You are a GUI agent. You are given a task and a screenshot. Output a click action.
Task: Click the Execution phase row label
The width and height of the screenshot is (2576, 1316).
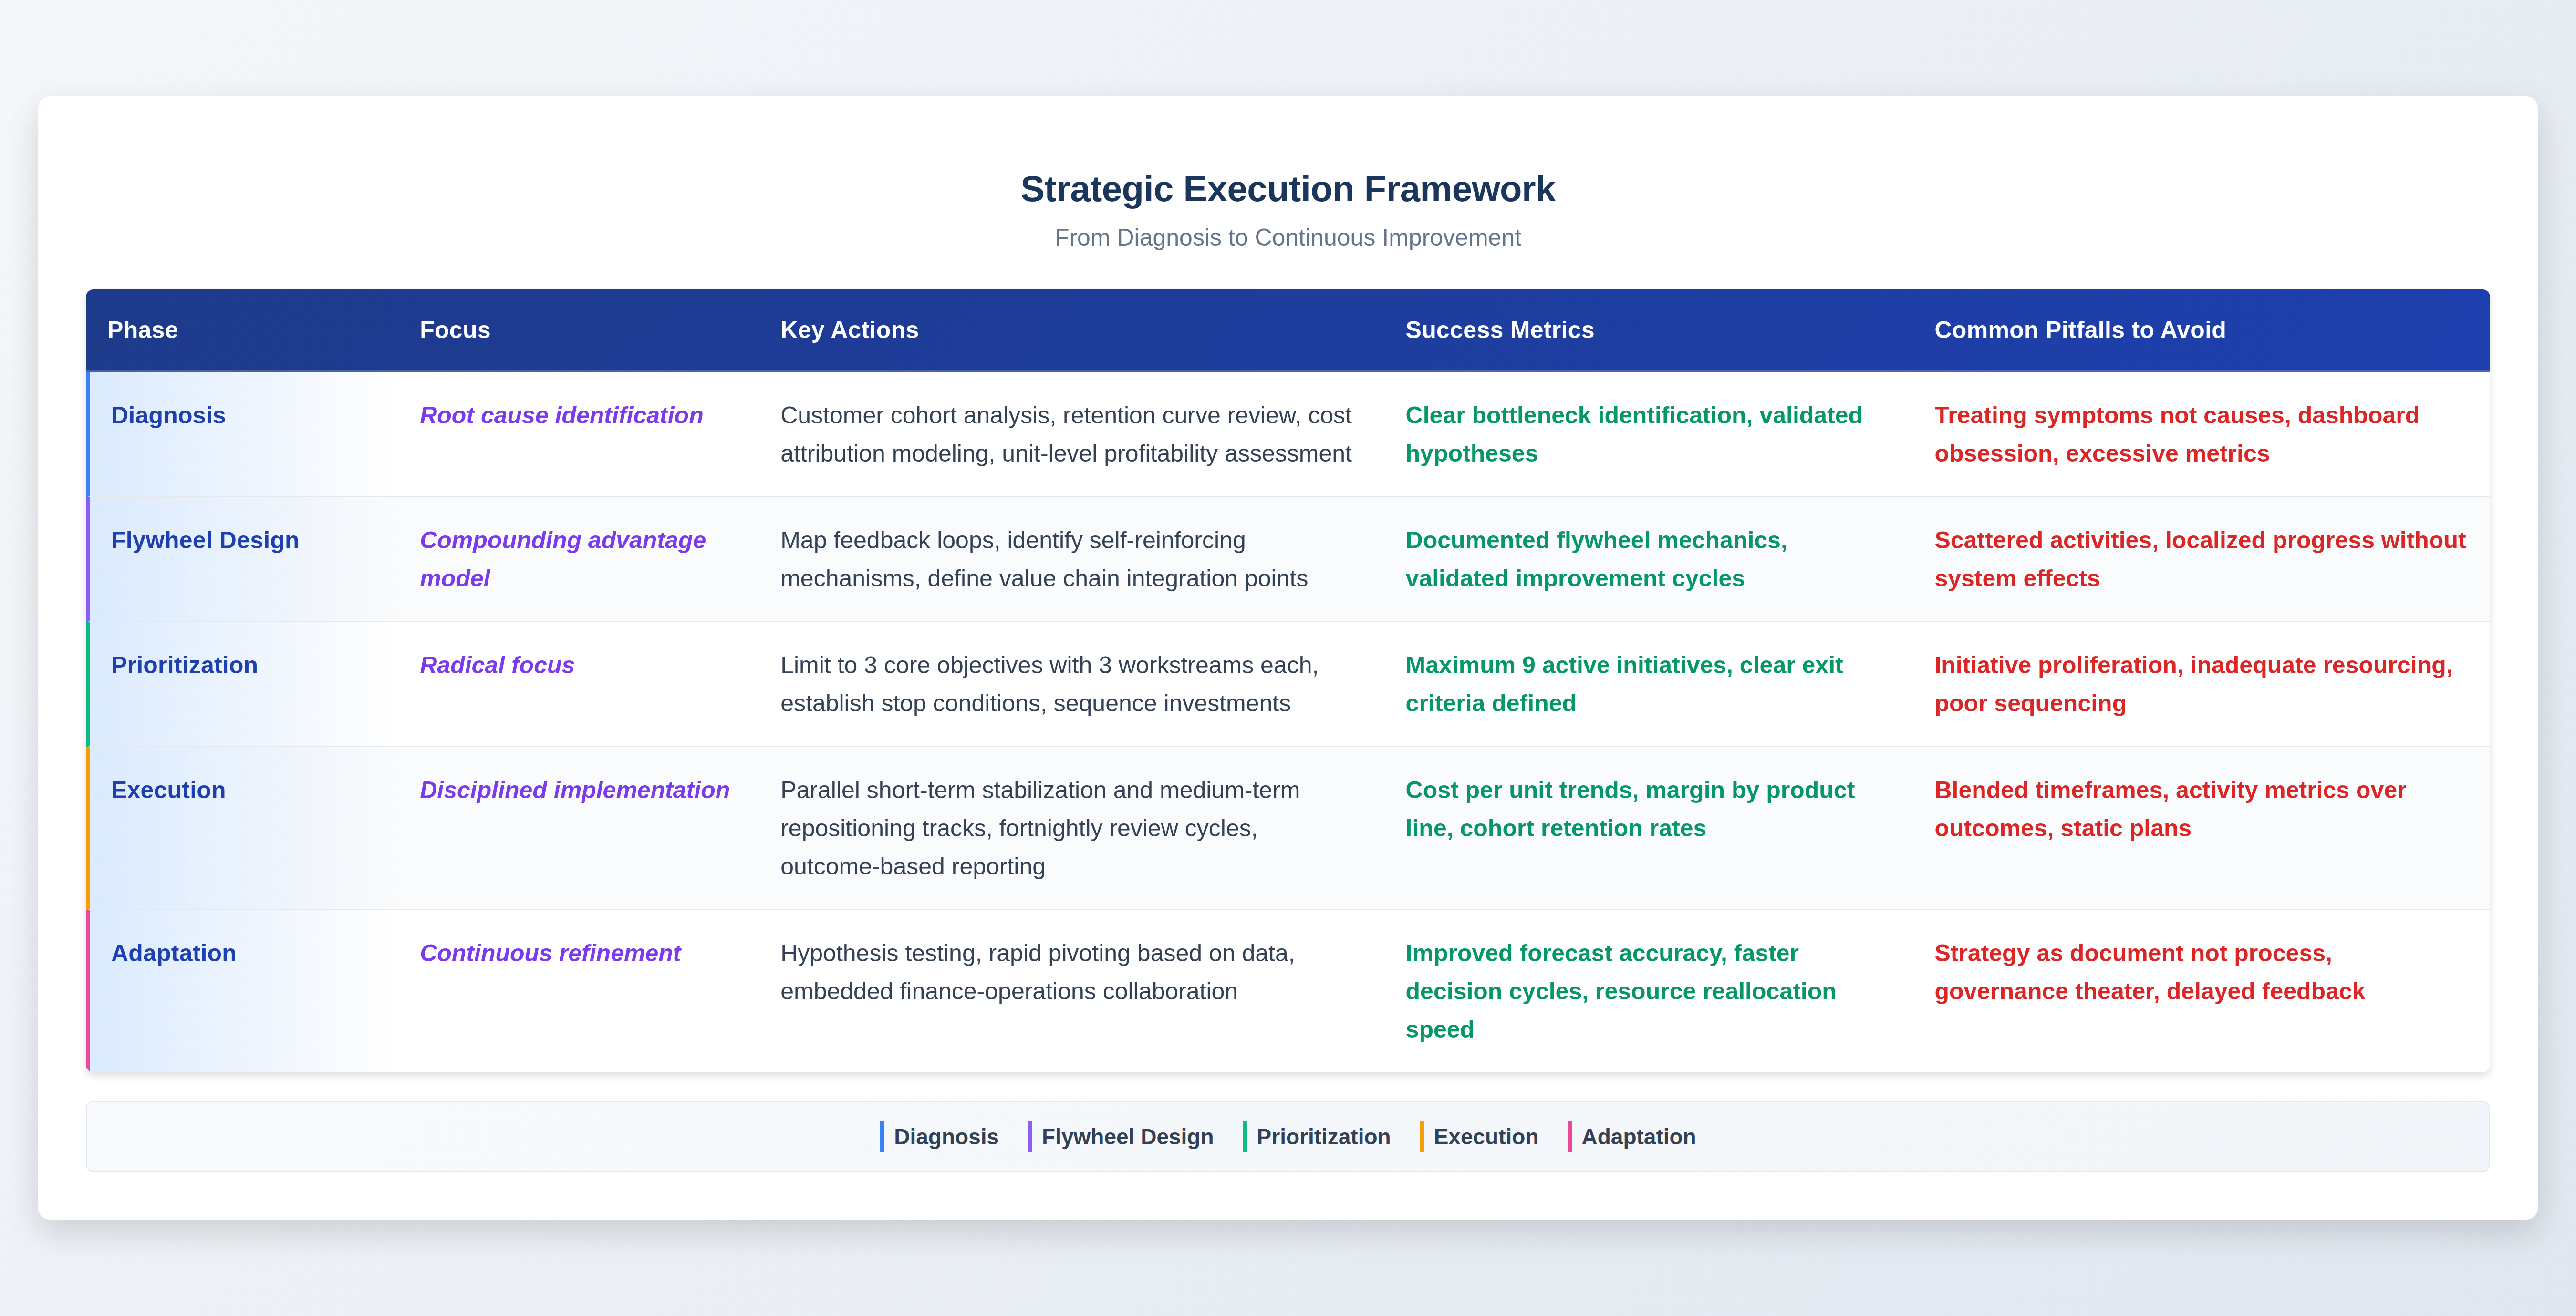pyautogui.click(x=168, y=791)
